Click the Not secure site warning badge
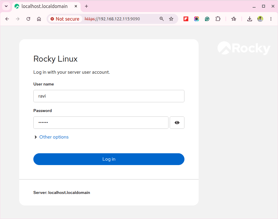Image resolution: width=278 pixels, height=219 pixels. click(65, 19)
